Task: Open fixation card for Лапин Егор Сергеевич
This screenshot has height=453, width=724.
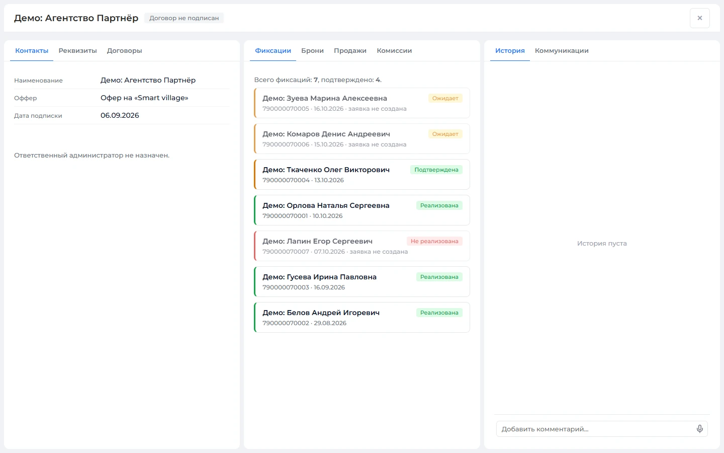Action: pos(362,246)
